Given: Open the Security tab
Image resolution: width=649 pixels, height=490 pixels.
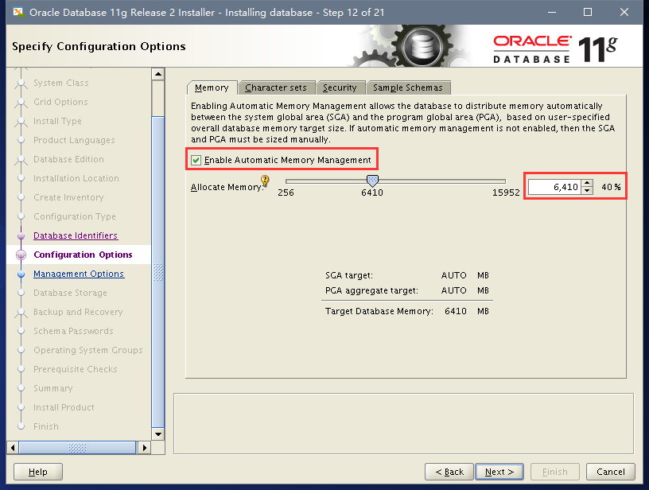Looking at the screenshot, I should click(x=340, y=87).
